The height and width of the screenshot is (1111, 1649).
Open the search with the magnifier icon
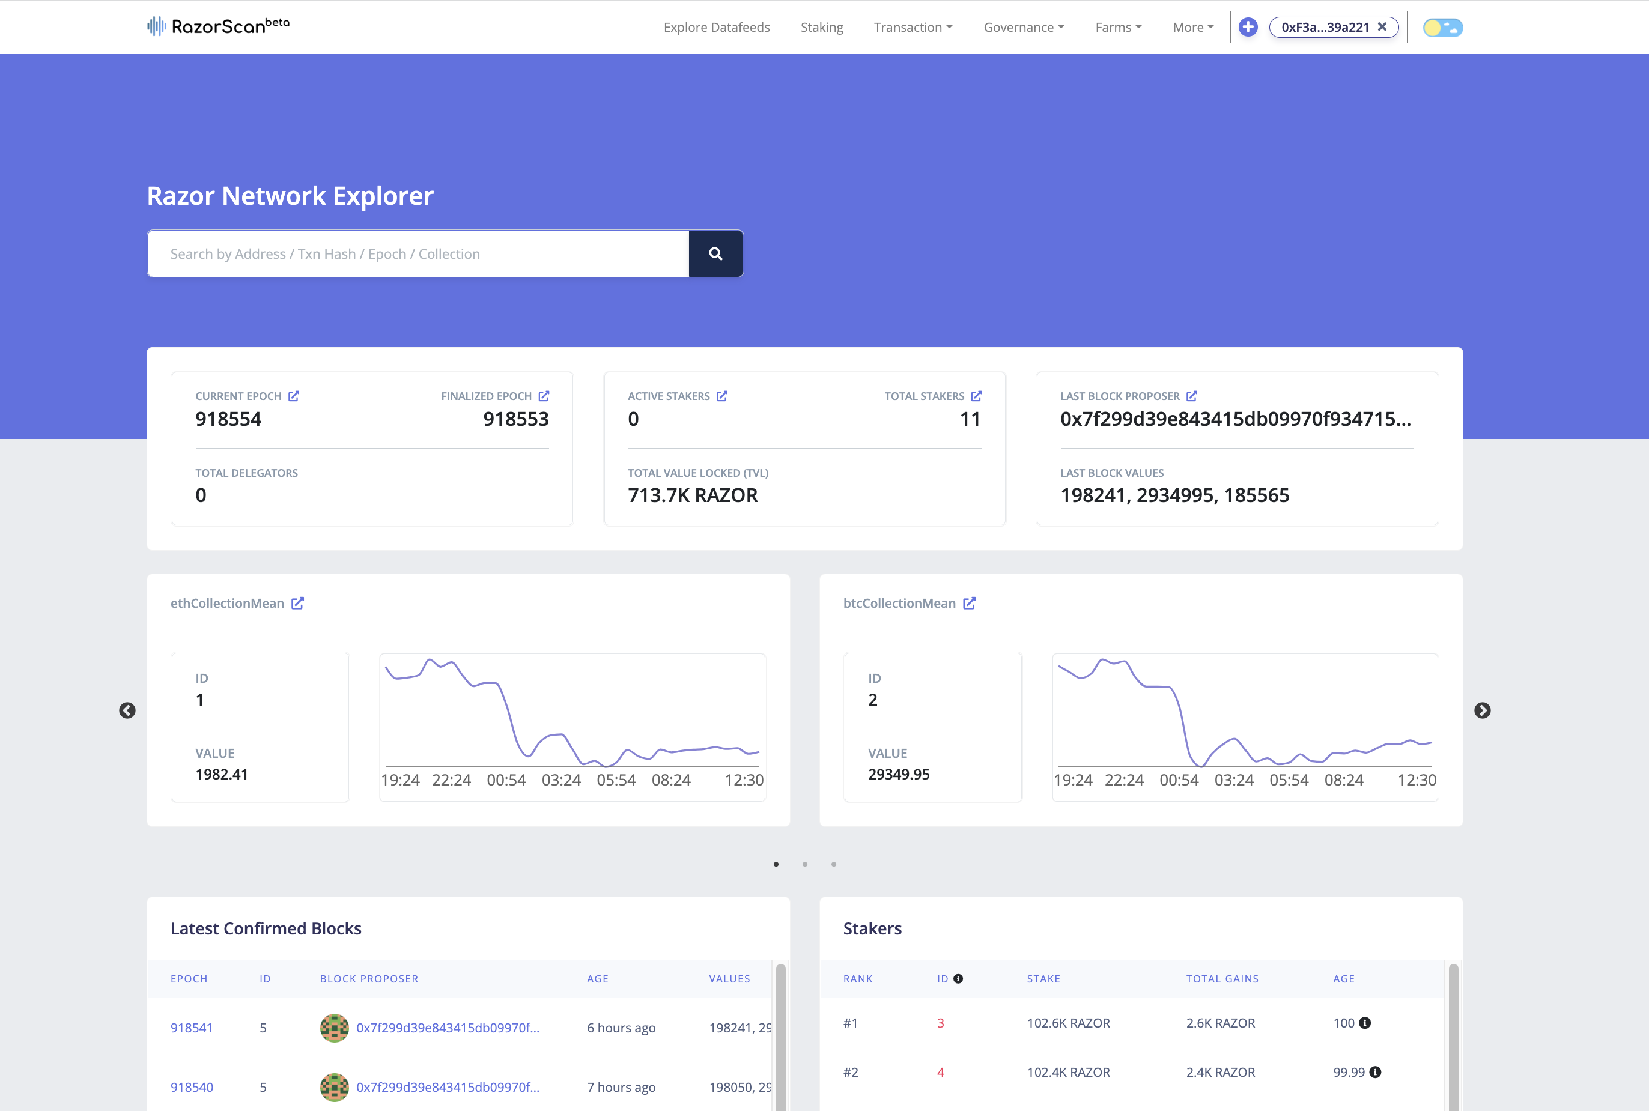715,253
